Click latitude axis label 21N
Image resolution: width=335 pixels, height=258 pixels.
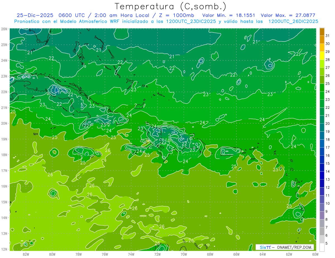4,107
